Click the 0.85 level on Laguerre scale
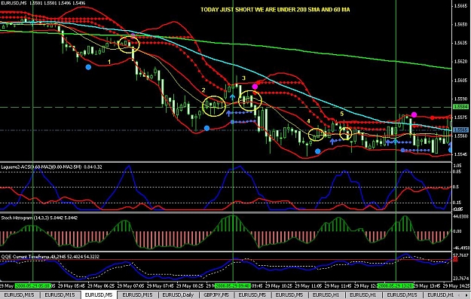This screenshot has width=471, height=299. (x=456, y=172)
